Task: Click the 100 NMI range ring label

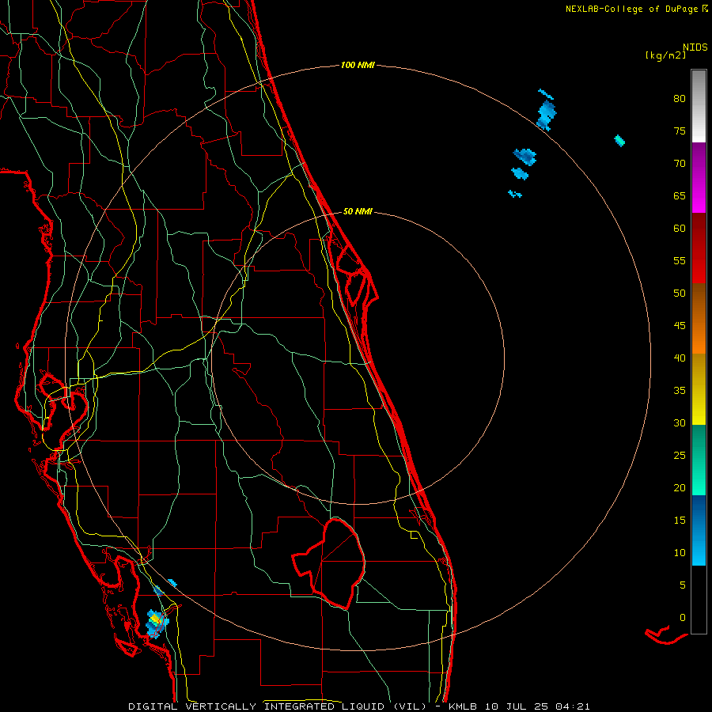Action: coord(358,66)
